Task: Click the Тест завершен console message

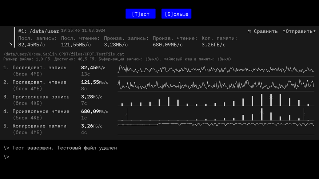Action: pyautogui.click(x=64, y=148)
